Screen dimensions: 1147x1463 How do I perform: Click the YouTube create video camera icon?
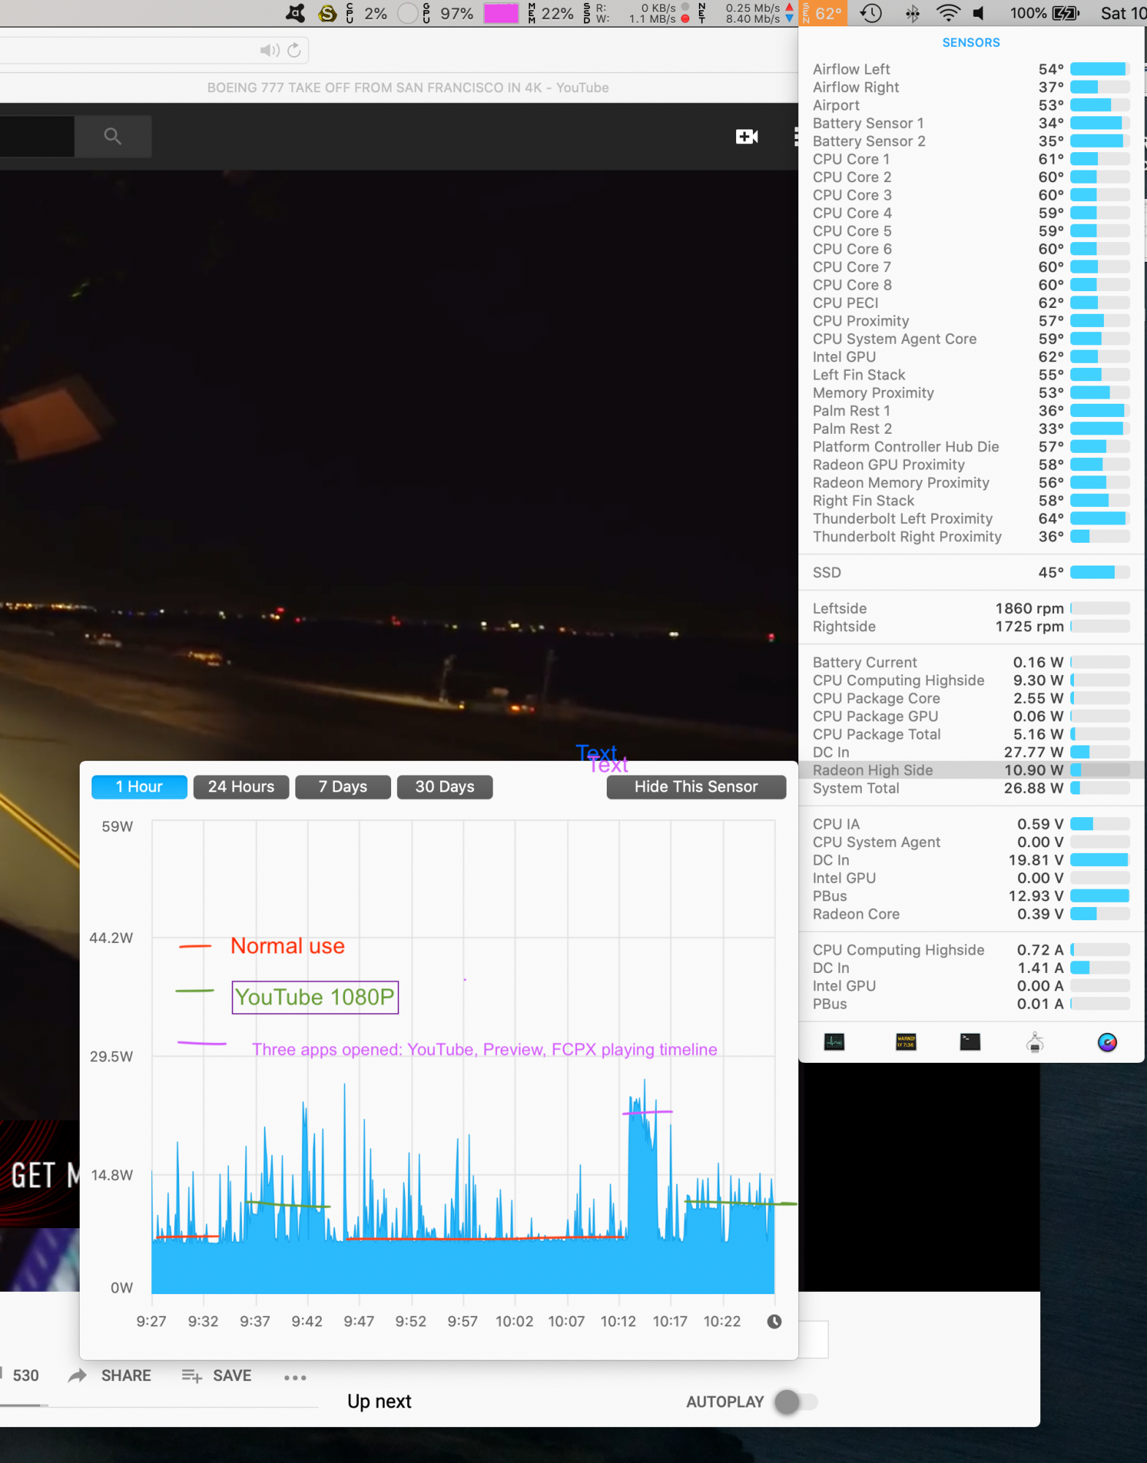point(746,136)
